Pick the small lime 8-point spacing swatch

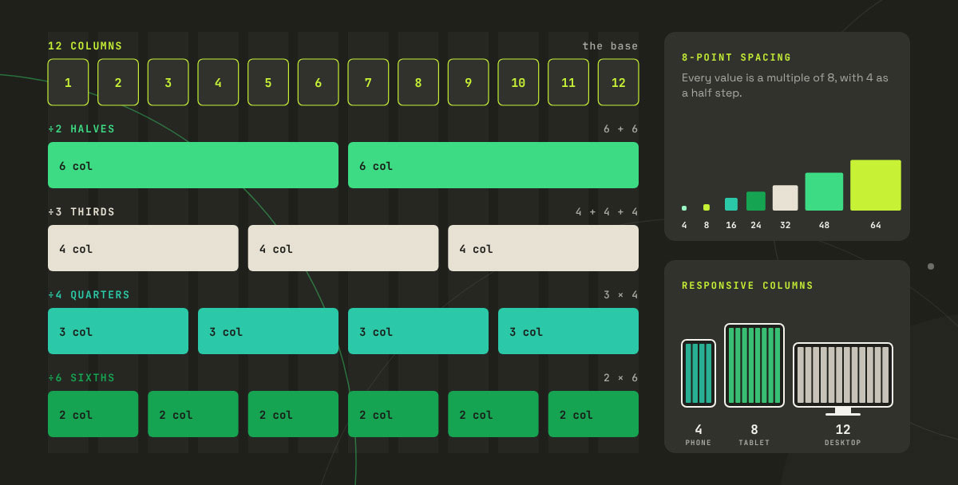(x=707, y=207)
